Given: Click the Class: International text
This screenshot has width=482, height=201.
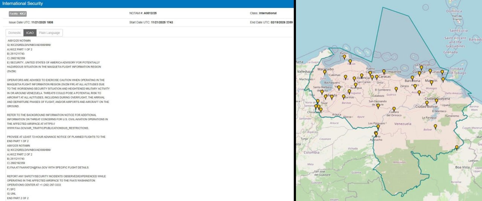Looking at the screenshot, I should (x=263, y=13).
